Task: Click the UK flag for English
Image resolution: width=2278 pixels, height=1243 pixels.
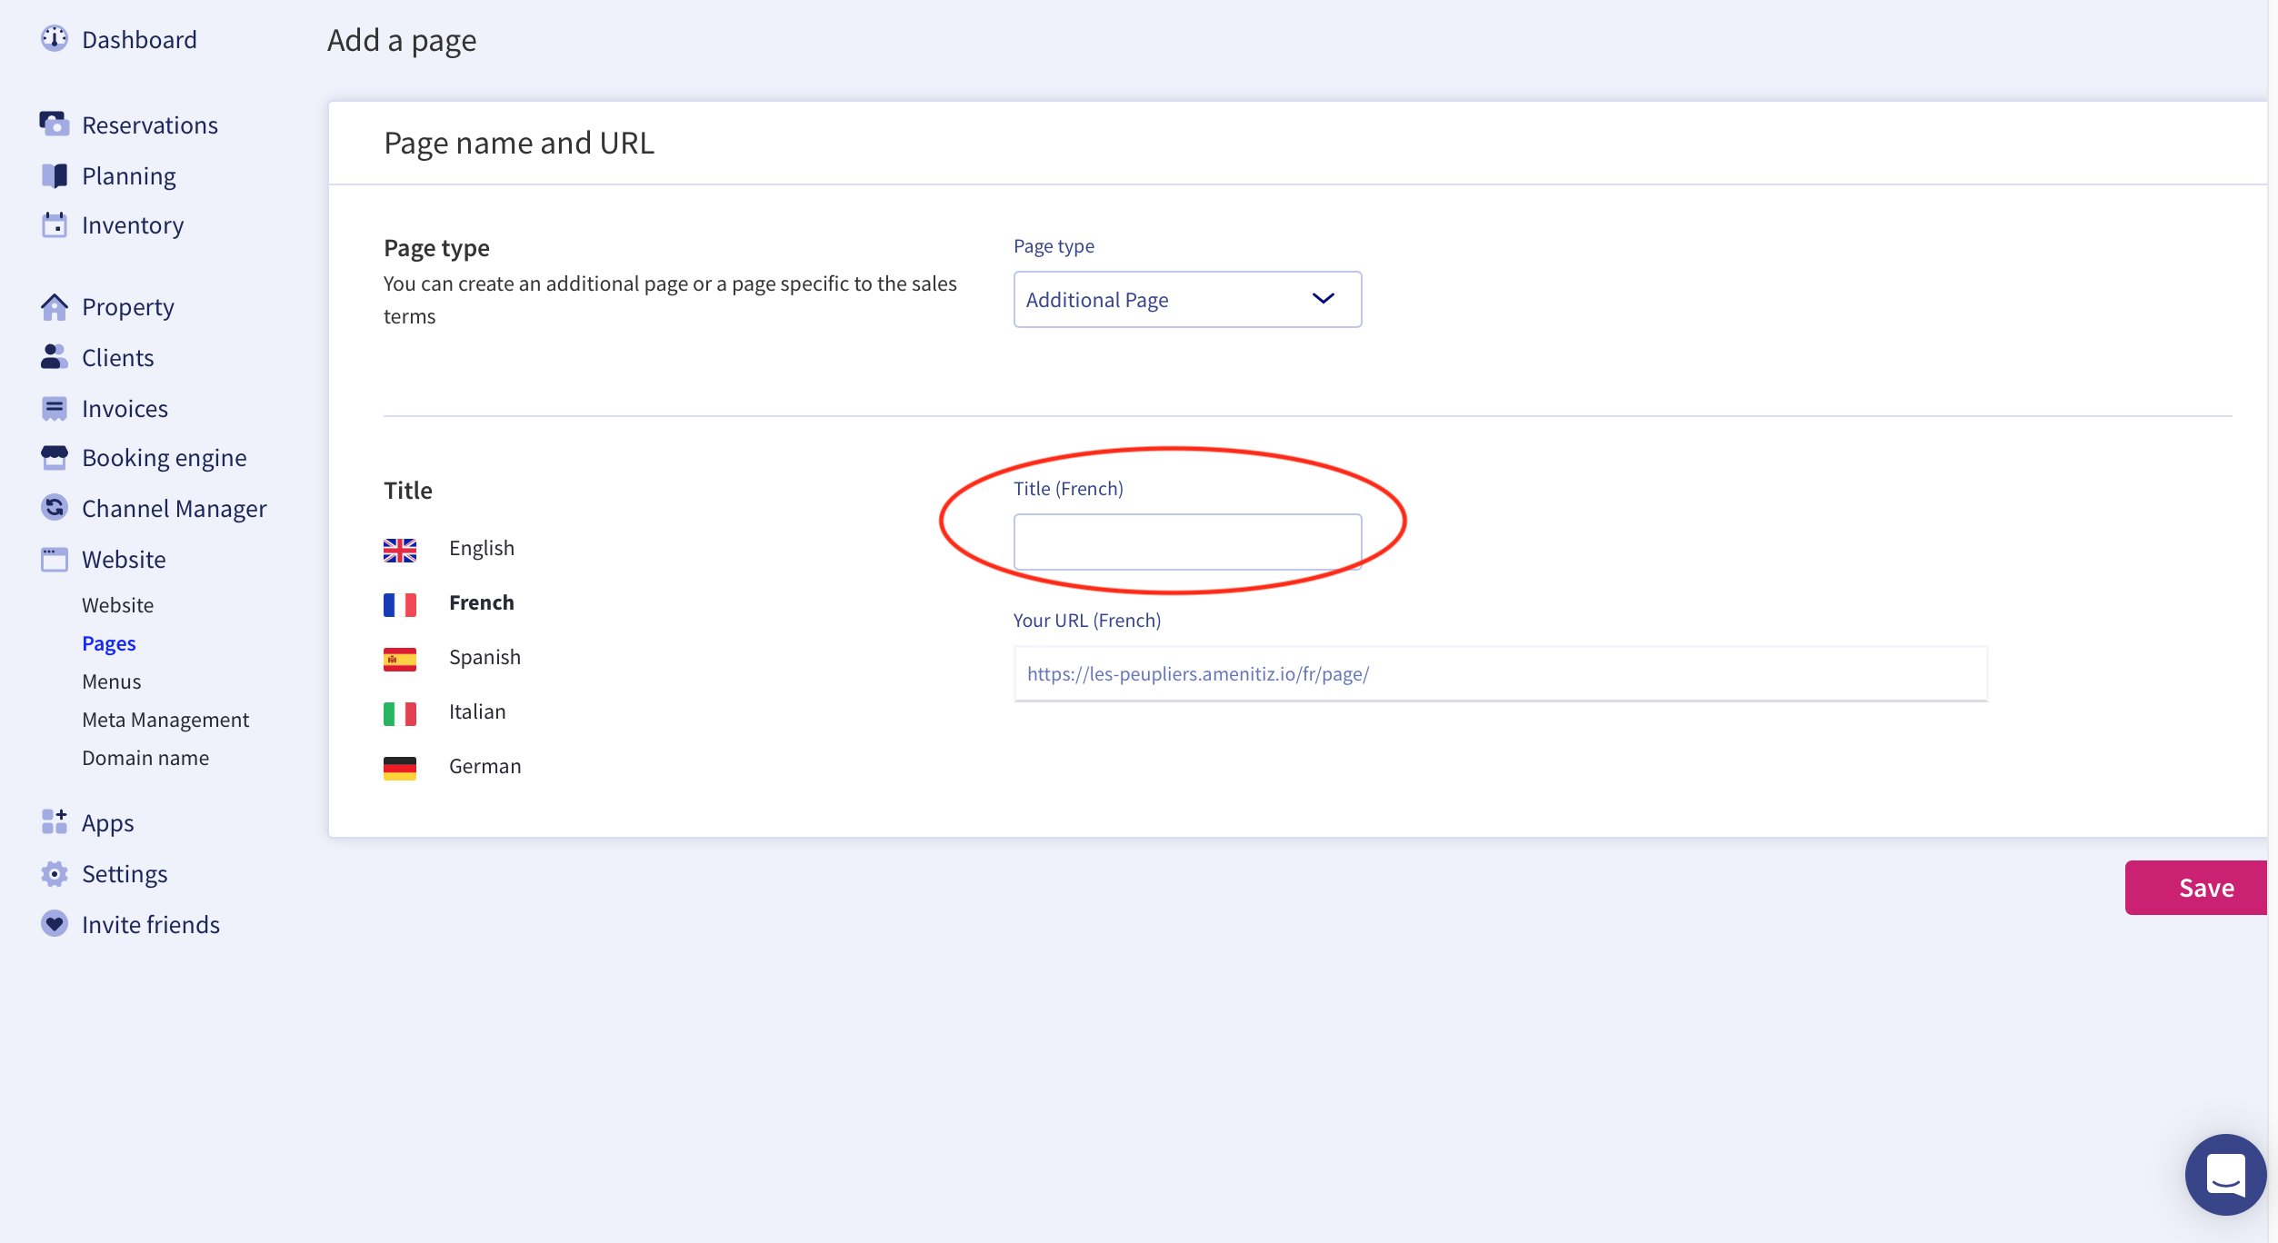Action: click(x=400, y=550)
